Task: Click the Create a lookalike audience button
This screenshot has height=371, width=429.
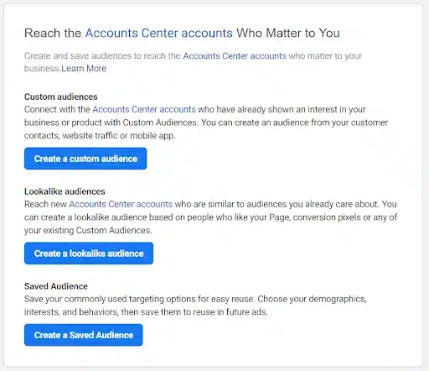Action: click(x=89, y=253)
